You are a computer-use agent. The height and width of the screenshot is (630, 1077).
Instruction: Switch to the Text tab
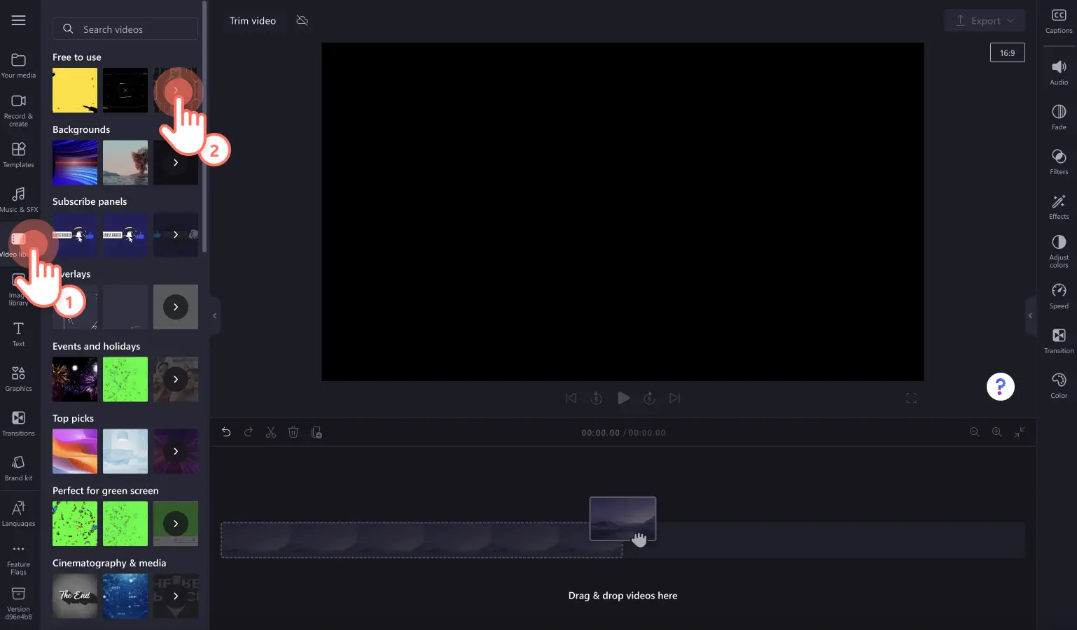[19, 334]
